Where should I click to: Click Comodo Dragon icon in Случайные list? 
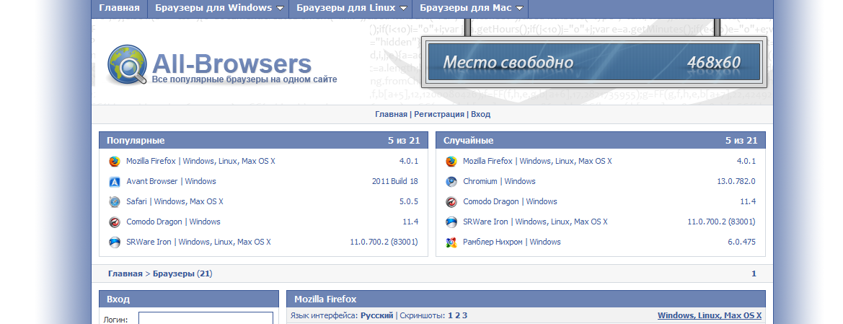click(x=451, y=202)
